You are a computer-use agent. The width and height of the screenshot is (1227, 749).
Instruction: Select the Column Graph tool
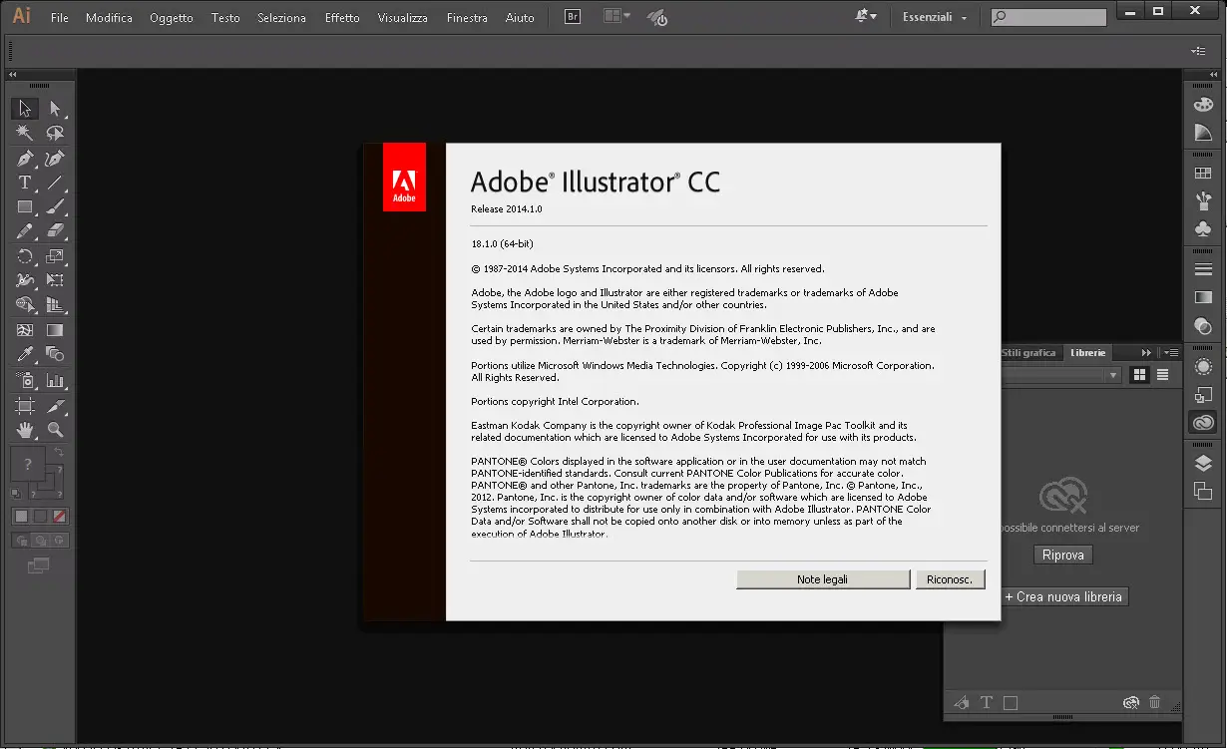55,380
